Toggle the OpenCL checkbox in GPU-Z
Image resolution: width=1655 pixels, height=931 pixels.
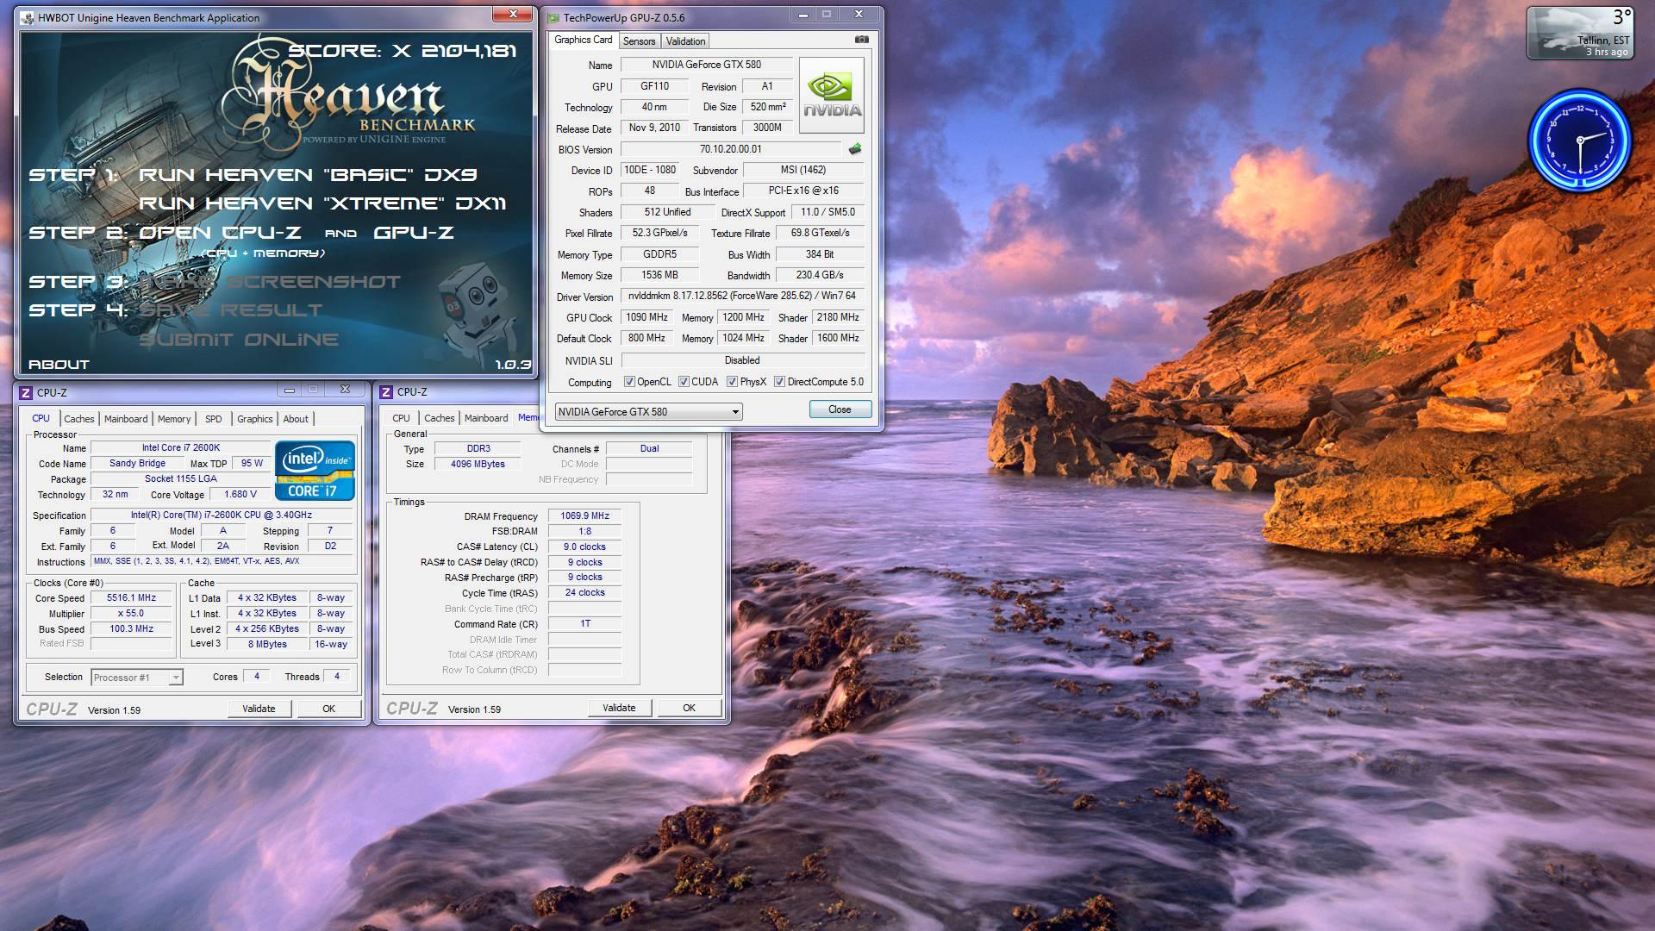pos(629,382)
